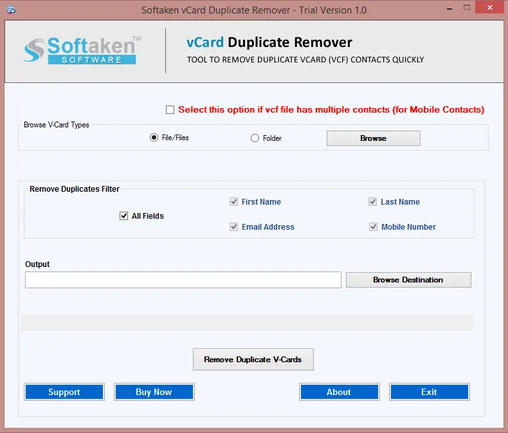Viewport: 508px width, 433px height.
Task: Open the Support page button
Action: click(x=64, y=392)
